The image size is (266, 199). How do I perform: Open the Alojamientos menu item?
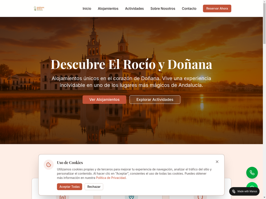click(x=108, y=9)
